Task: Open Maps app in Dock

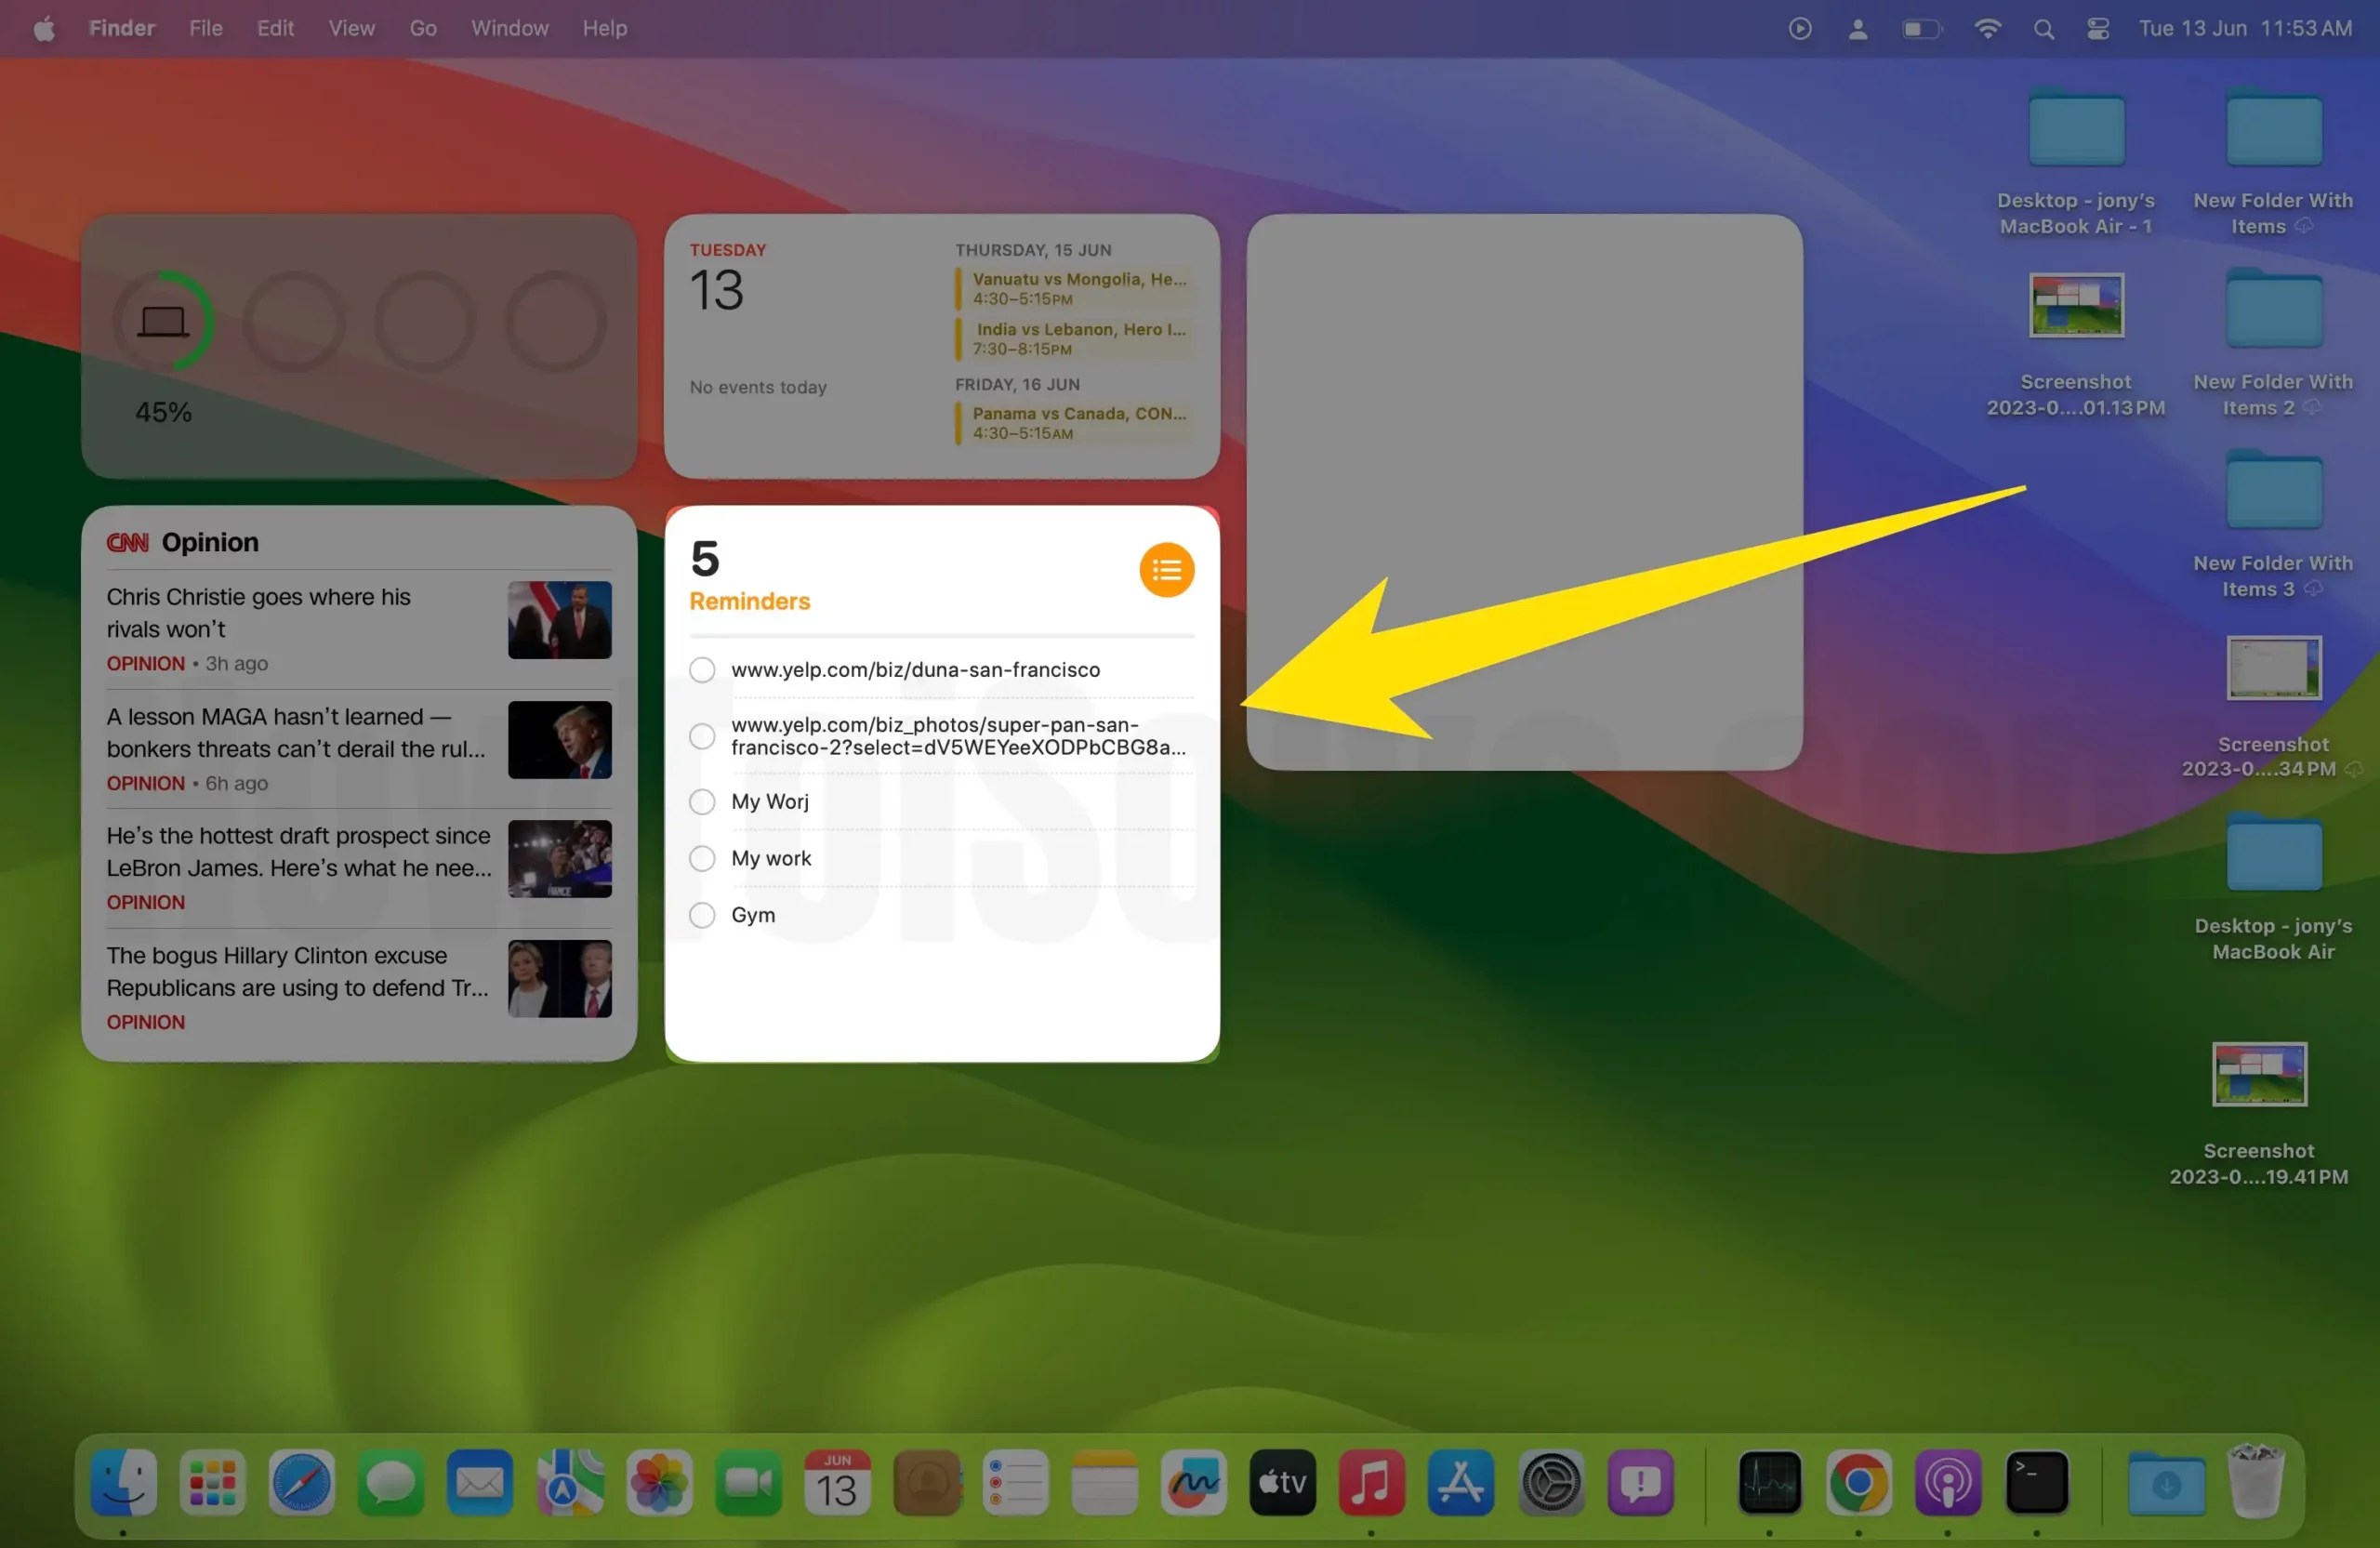Action: tap(569, 1481)
